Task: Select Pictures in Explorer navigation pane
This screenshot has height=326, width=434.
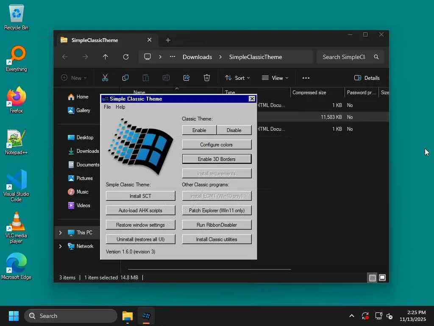Action: tap(81, 178)
